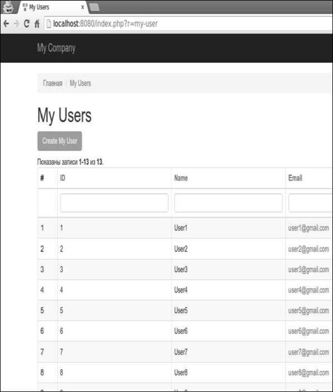Go to Главная breadcrumb link

pos(53,83)
